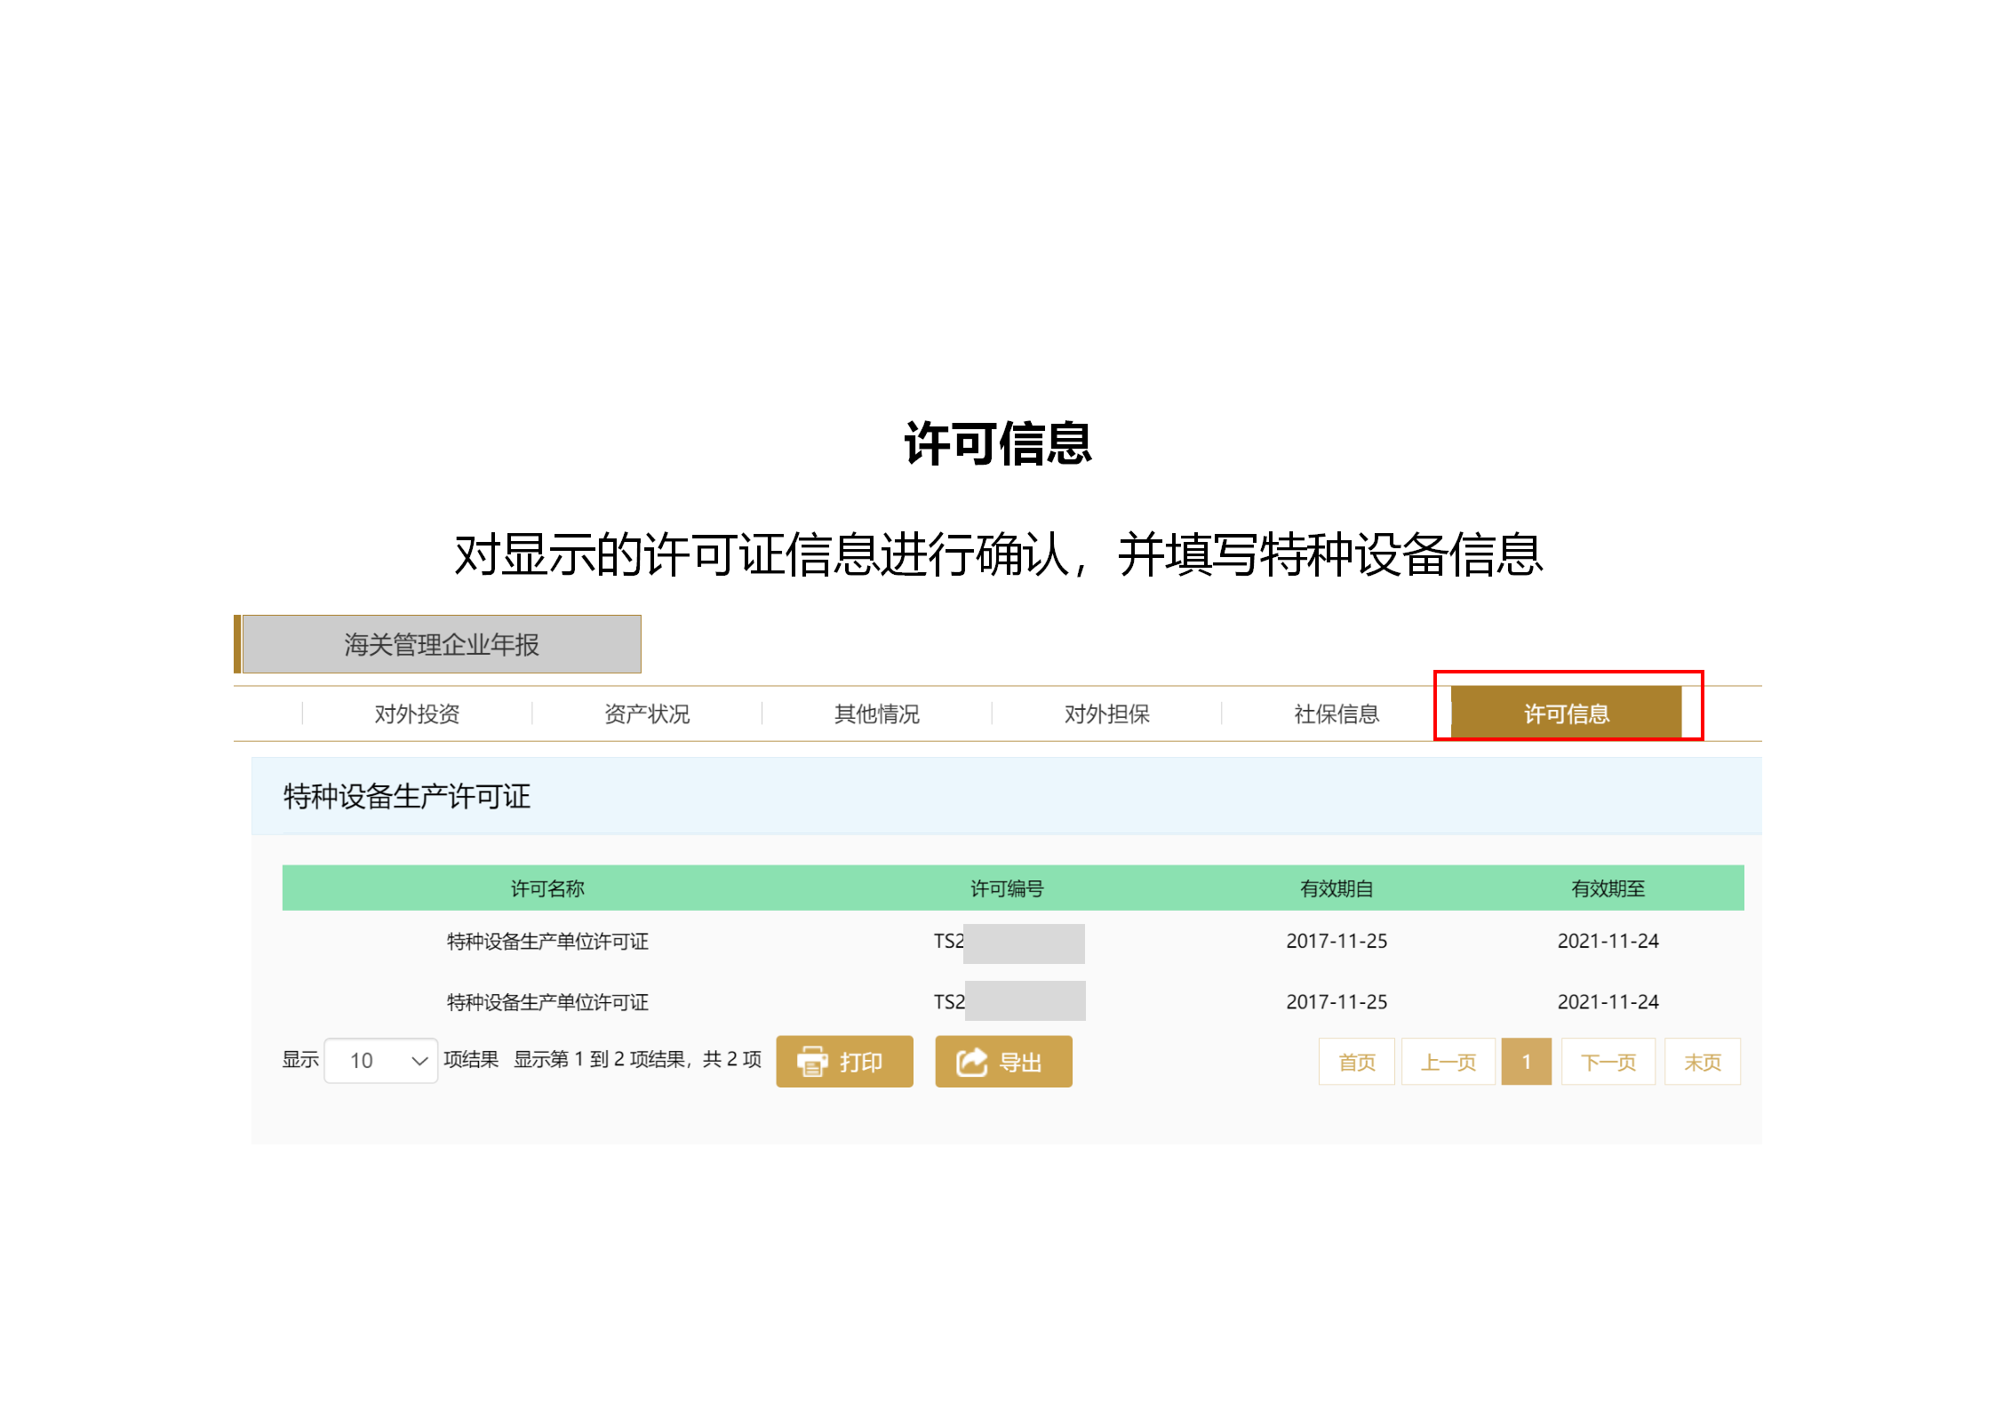Go to 首页 first page
1995x1410 pixels.
click(1356, 1061)
